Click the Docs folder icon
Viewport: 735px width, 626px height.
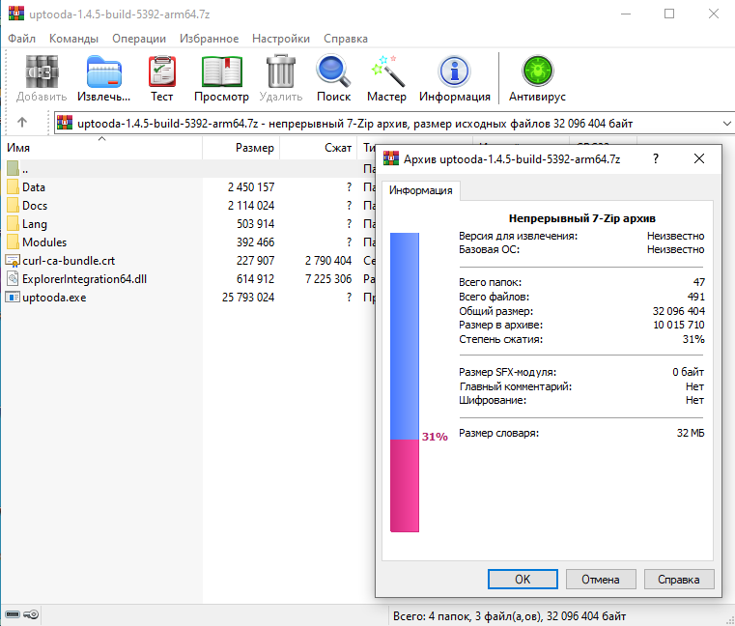(14, 206)
